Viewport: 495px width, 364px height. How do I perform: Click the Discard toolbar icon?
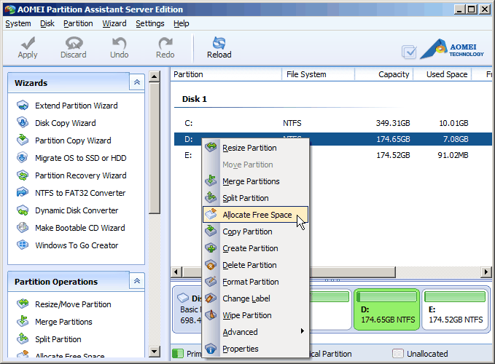click(x=74, y=43)
